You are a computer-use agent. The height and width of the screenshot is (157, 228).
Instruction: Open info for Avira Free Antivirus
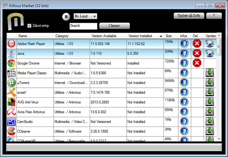pyautogui.click(x=184, y=113)
